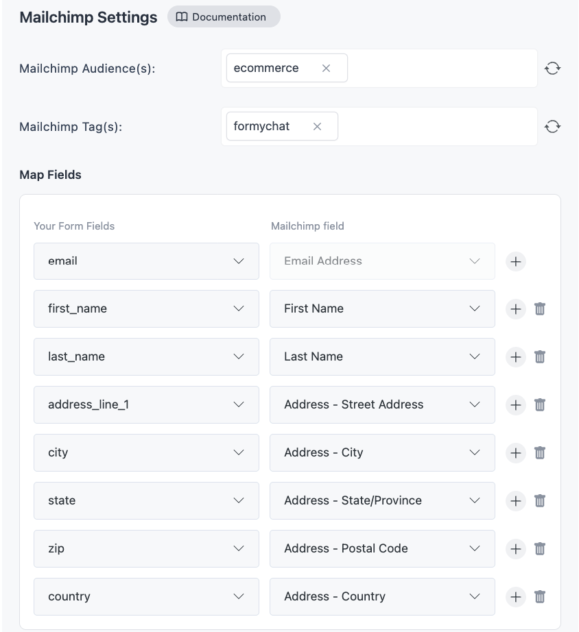Open the country form field dropdown

click(x=146, y=596)
